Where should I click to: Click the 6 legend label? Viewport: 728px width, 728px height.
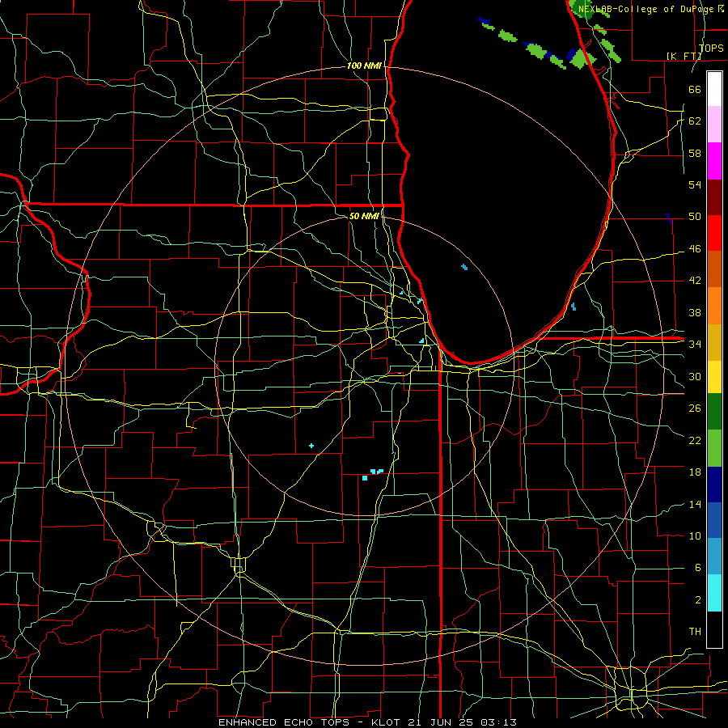(x=697, y=568)
